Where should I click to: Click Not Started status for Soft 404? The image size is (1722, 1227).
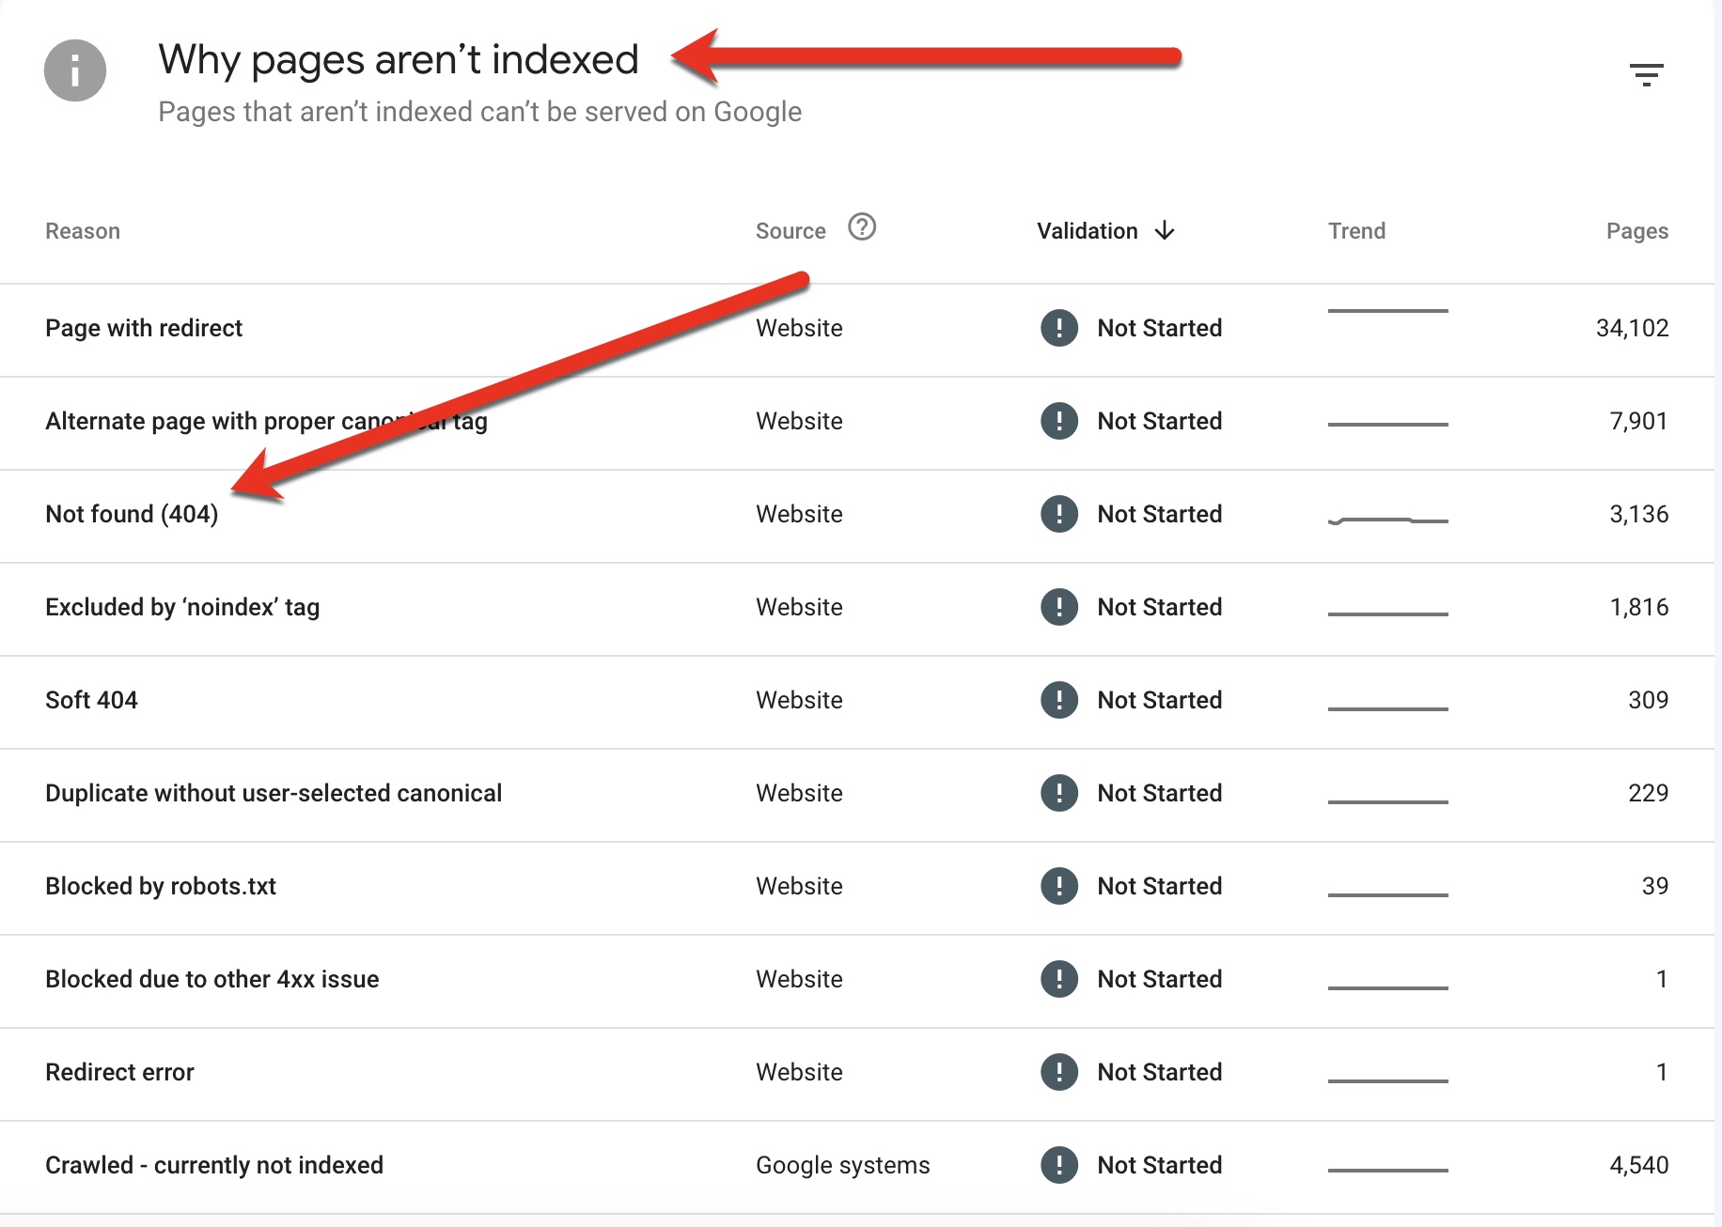click(x=1159, y=700)
